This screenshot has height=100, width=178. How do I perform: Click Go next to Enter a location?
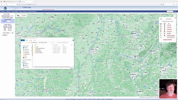(x=13, y=33)
